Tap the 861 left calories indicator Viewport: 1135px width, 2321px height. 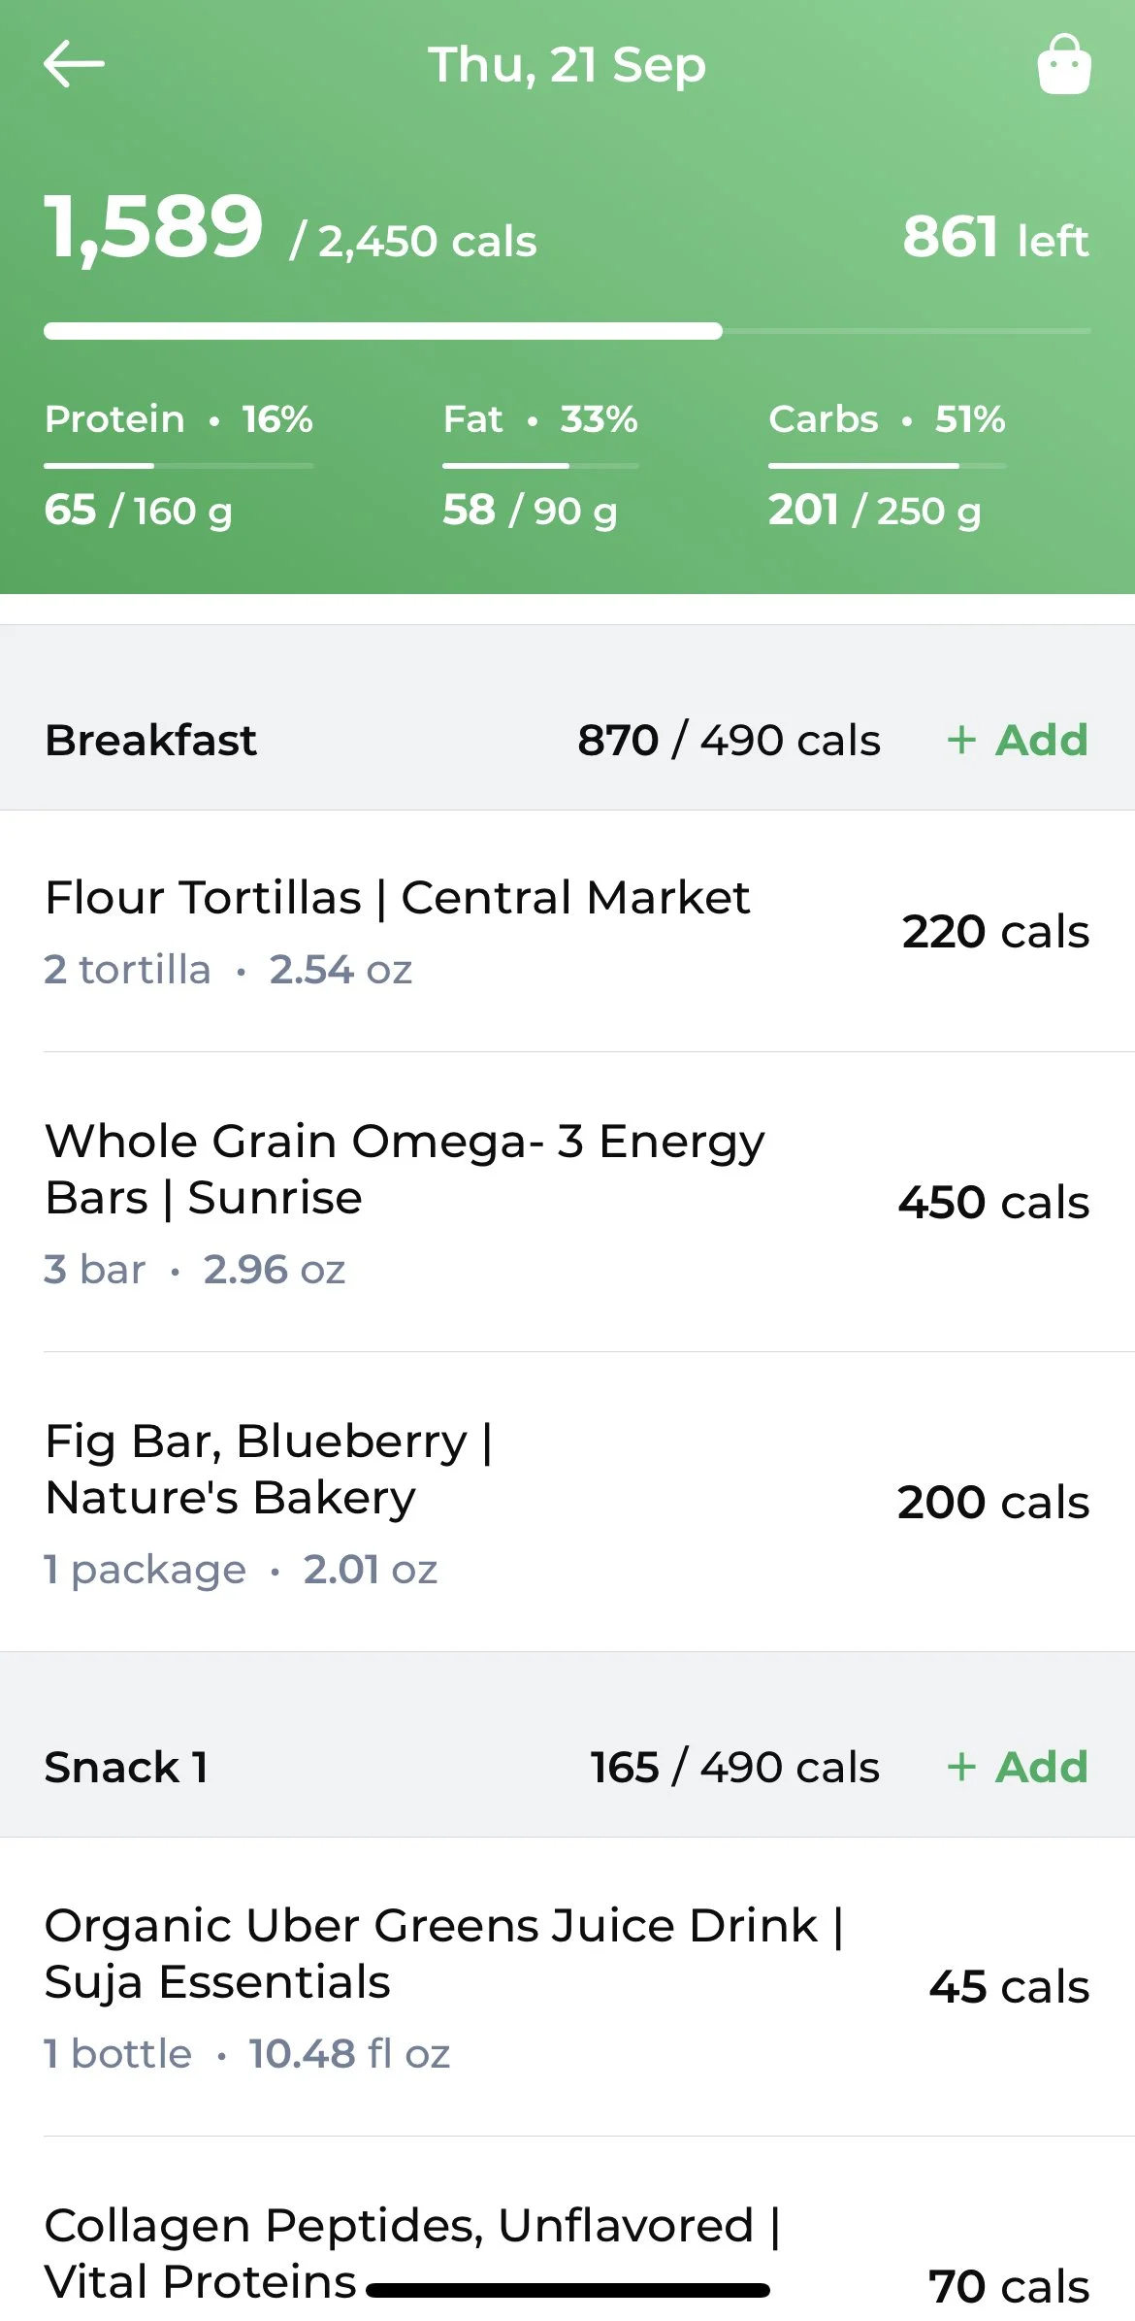(995, 237)
